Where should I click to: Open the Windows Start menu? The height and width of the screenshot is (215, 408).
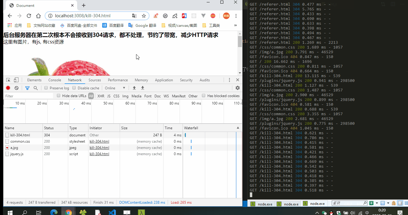tap(10, 212)
